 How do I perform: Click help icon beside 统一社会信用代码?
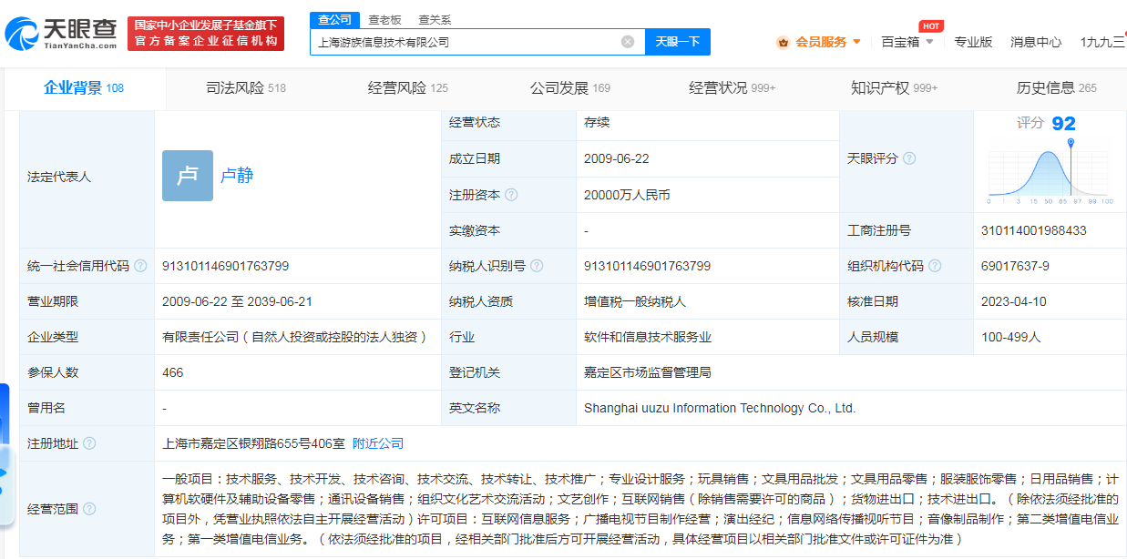(140, 266)
